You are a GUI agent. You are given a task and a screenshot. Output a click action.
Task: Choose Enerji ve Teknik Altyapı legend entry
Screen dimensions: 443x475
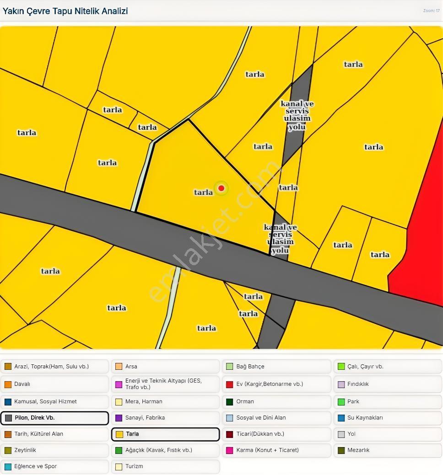tap(166, 384)
